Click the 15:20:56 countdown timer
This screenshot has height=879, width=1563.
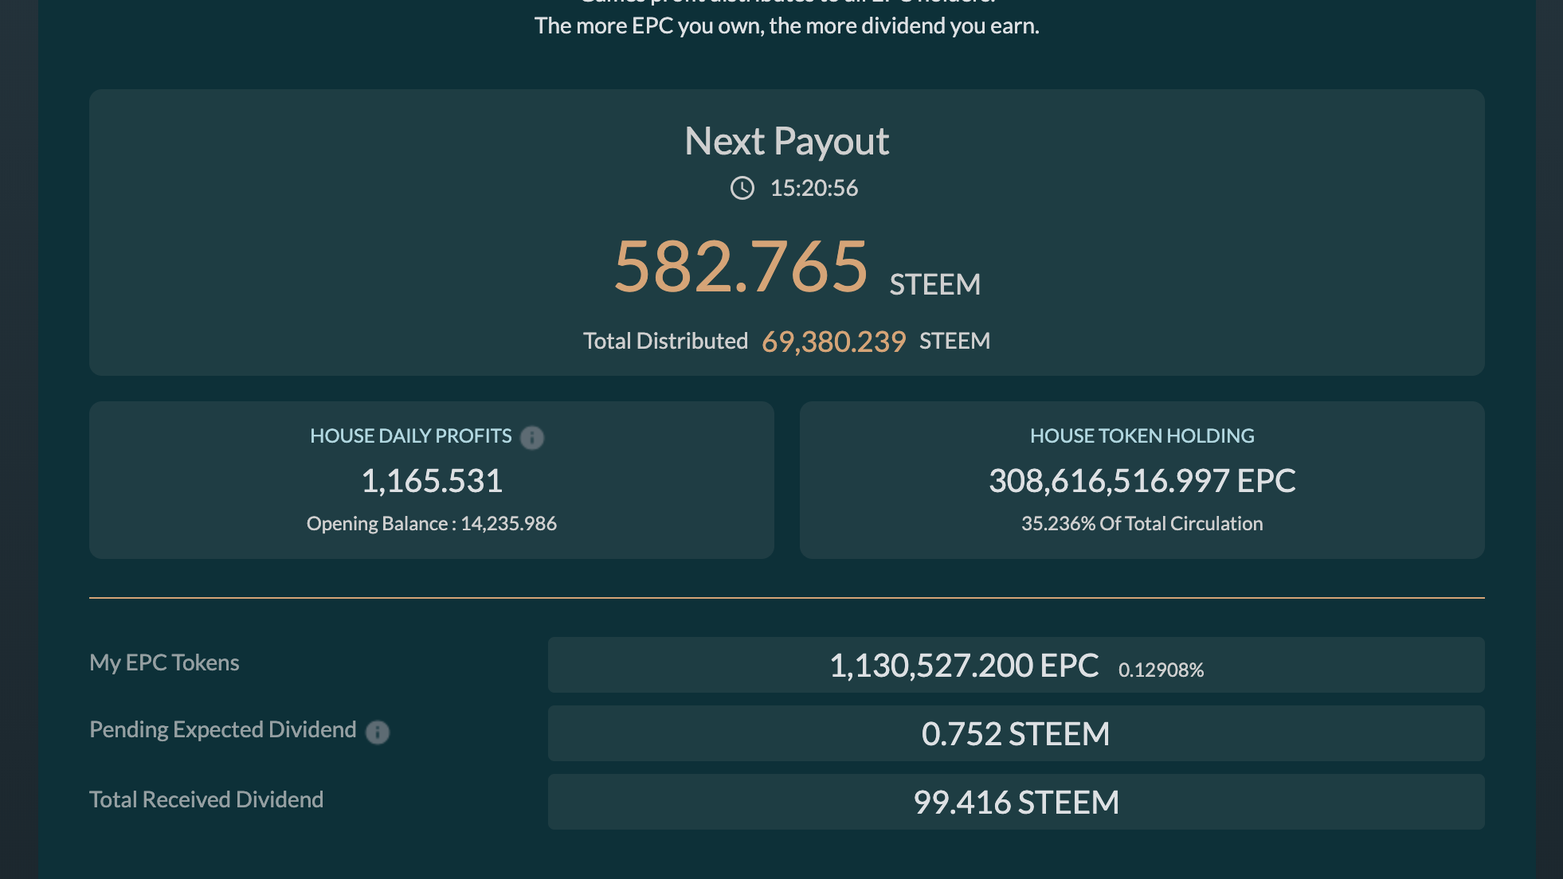pos(813,188)
